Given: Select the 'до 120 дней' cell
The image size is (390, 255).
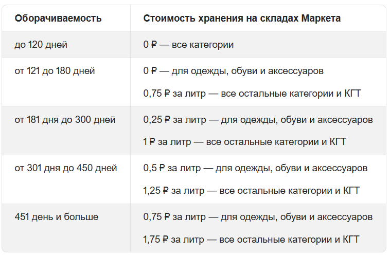Looking at the screenshot, I should pyautogui.click(x=41, y=45).
